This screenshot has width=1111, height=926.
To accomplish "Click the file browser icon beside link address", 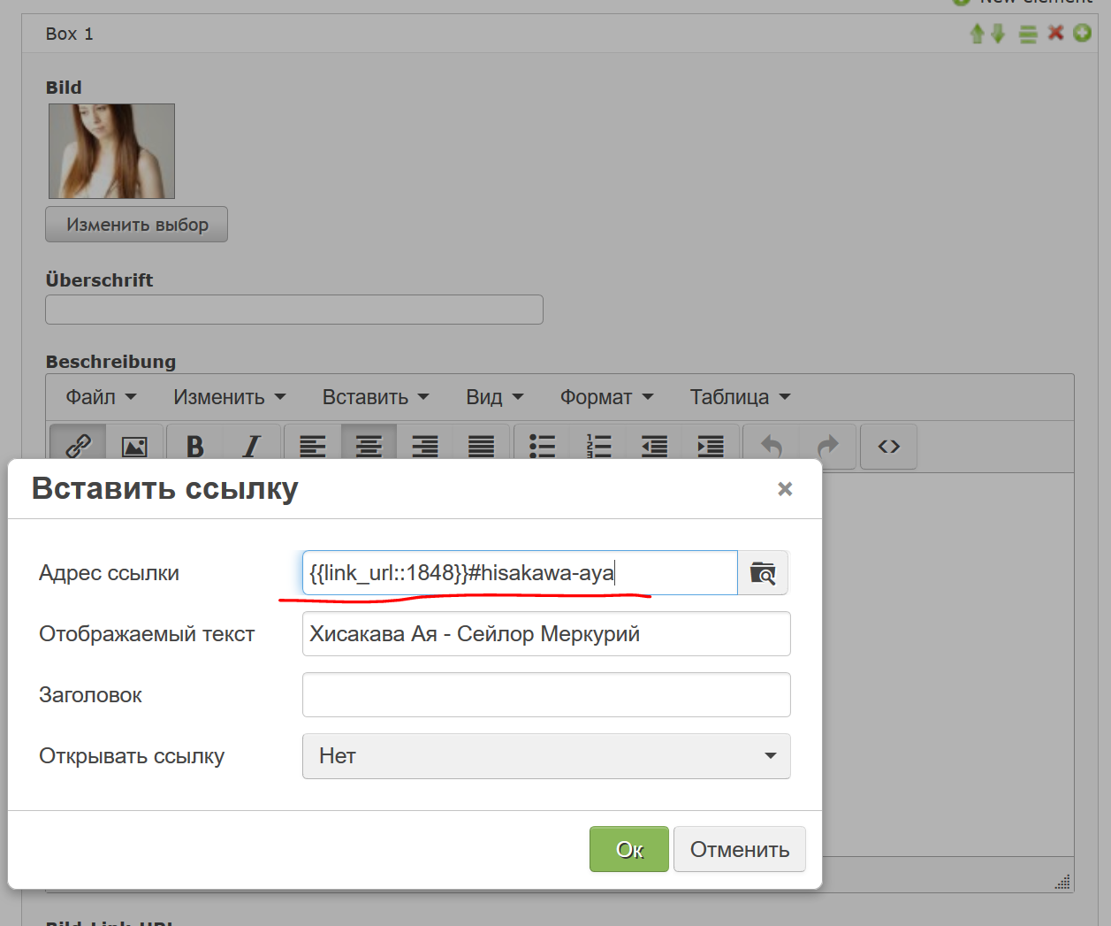I will pyautogui.click(x=763, y=573).
